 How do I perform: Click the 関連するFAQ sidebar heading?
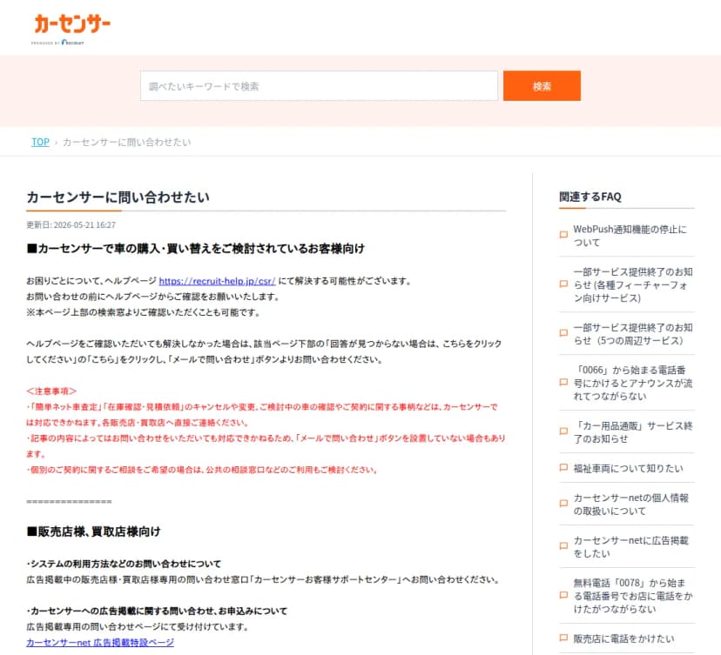590,197
